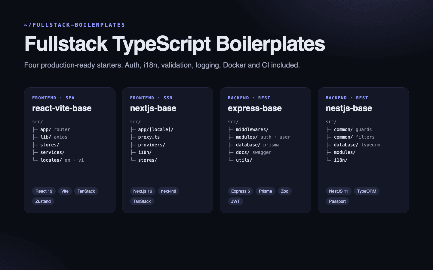
Task: Click the 'NestJS 11' tag
Action: coord(339,191)
